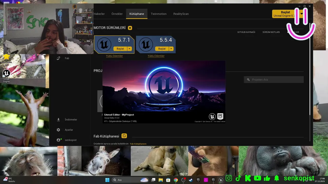Open engine dropdown beside top Başlat button
The width and height of the screenshot is (328, 184).
coord(302,14)
